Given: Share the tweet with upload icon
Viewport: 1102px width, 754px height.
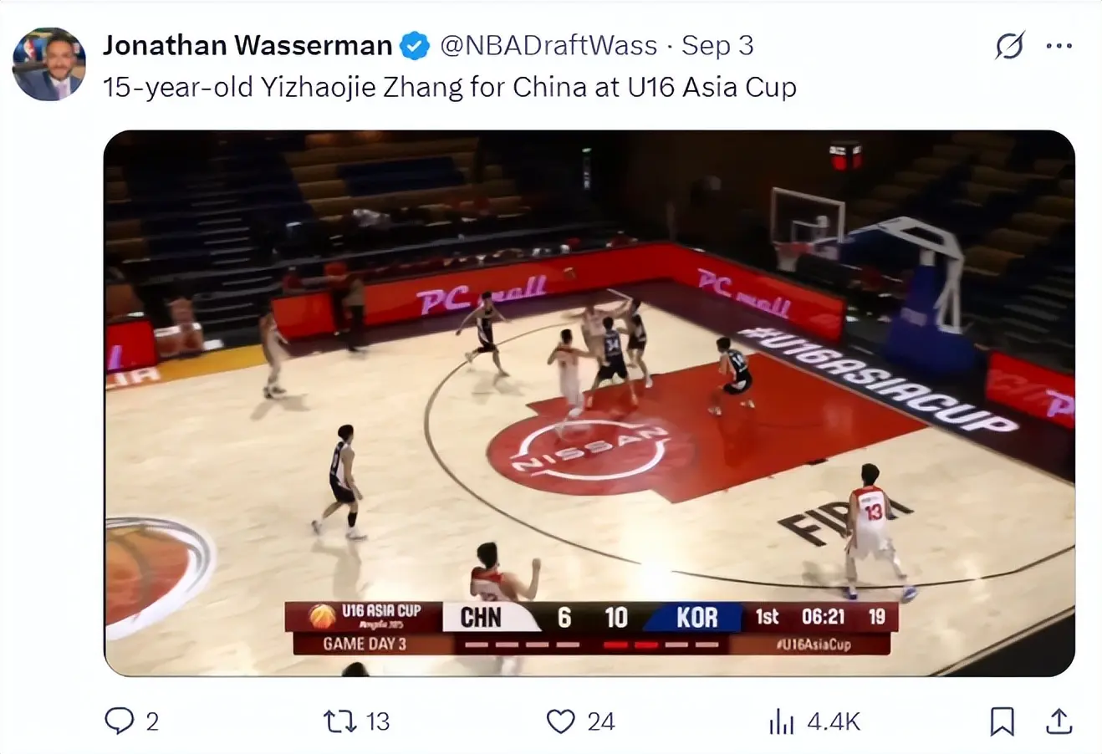Looking at the screenshot, I should (1059, 721).
